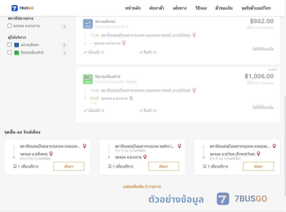Image resolution: width=286 pixels, height=212 pixels.
Task: Open map pin for 17:40 departure station
Action: 194,90
